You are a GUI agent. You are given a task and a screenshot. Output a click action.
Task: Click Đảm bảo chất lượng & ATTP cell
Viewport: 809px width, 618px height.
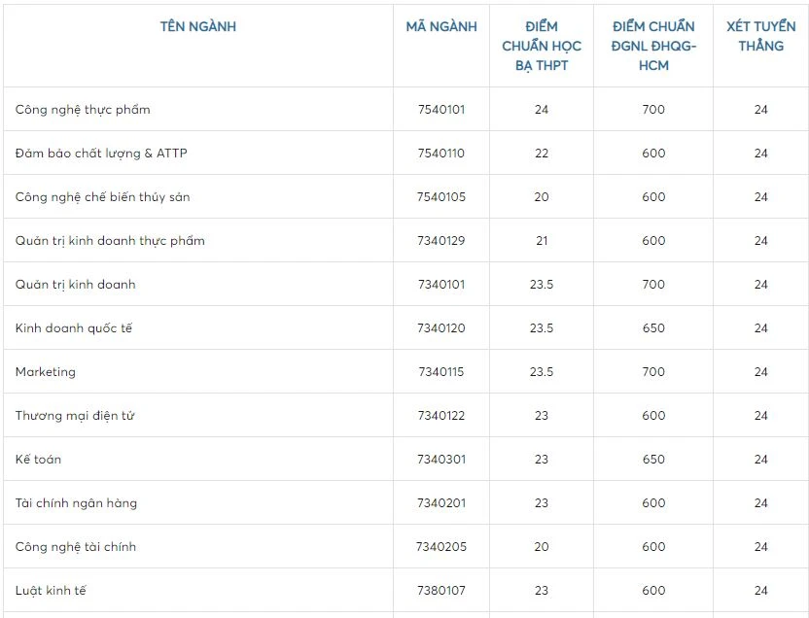101,154
